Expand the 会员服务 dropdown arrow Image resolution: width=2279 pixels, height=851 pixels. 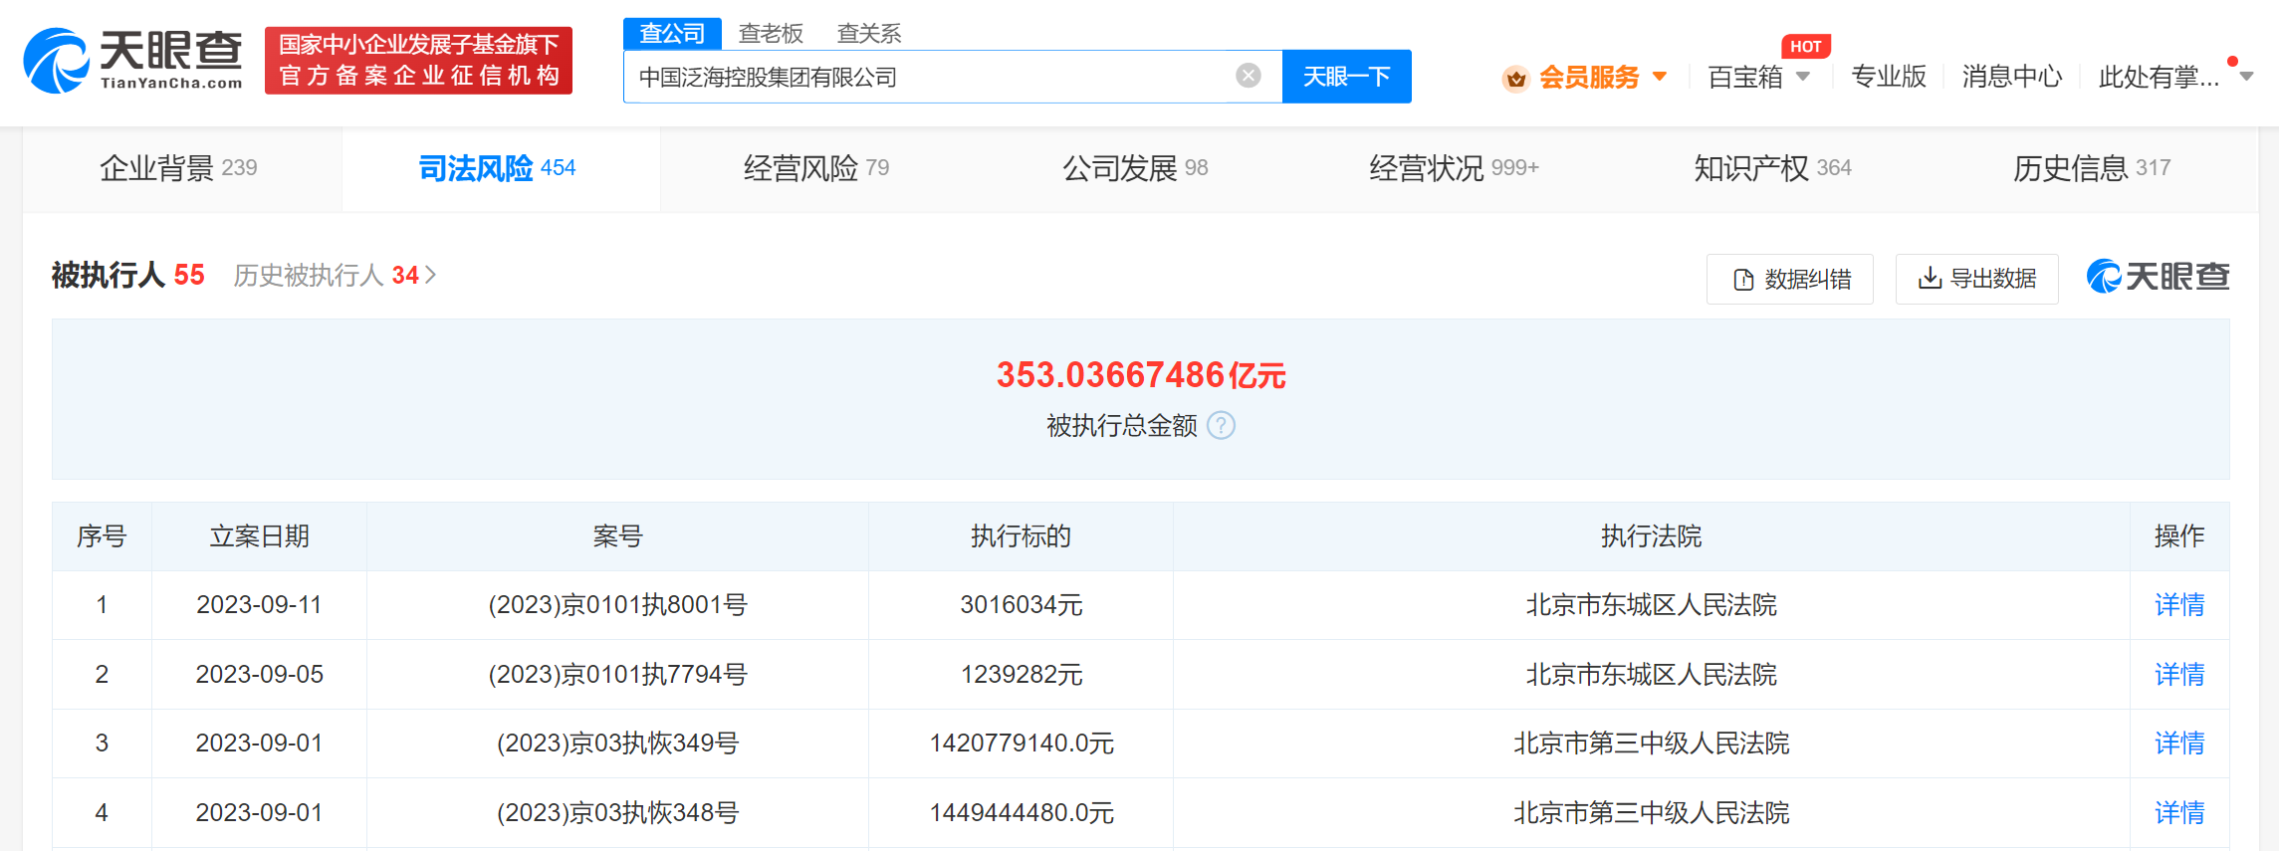pyautogui.click(x=1660, y=77)
